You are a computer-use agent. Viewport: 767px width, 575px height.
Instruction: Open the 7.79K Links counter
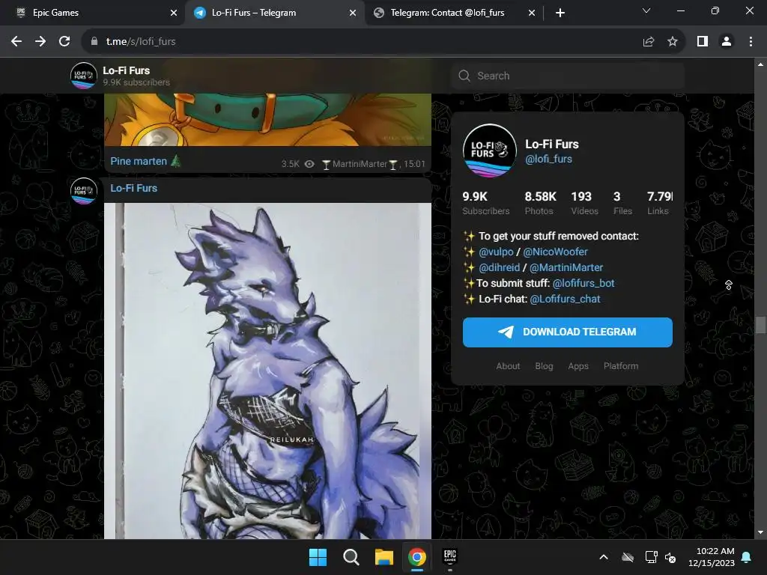tap(659, 204)
